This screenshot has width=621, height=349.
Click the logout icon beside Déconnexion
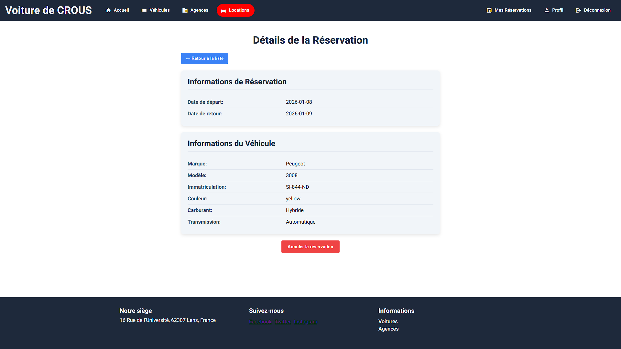(578, 10)
